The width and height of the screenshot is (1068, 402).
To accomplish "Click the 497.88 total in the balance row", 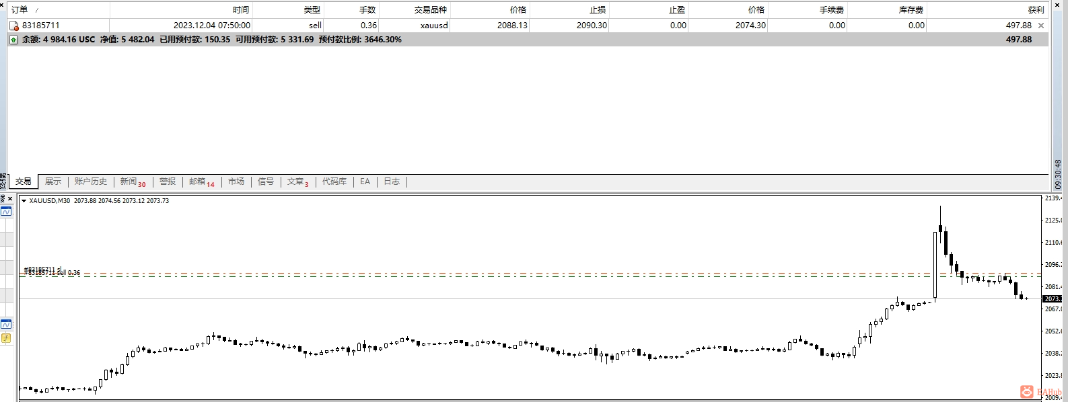I will point(1019,40).
